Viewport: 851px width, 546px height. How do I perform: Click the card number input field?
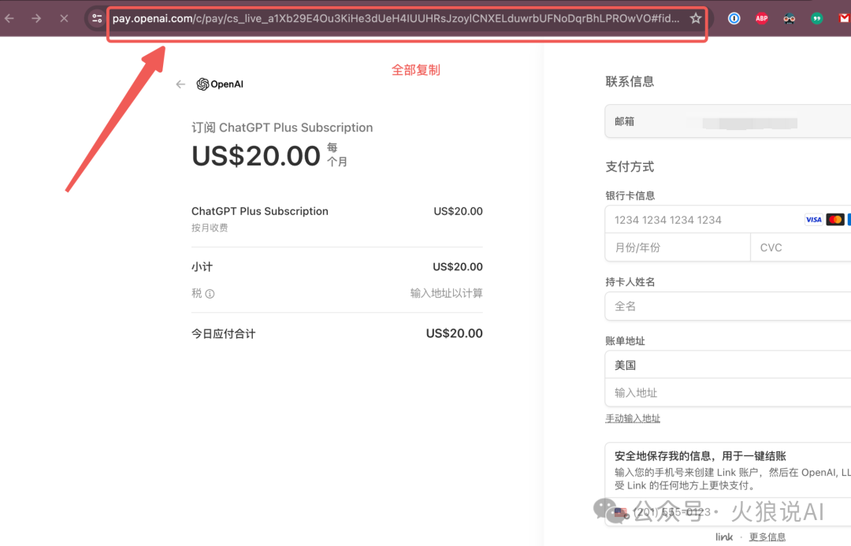tap(701, 220)
